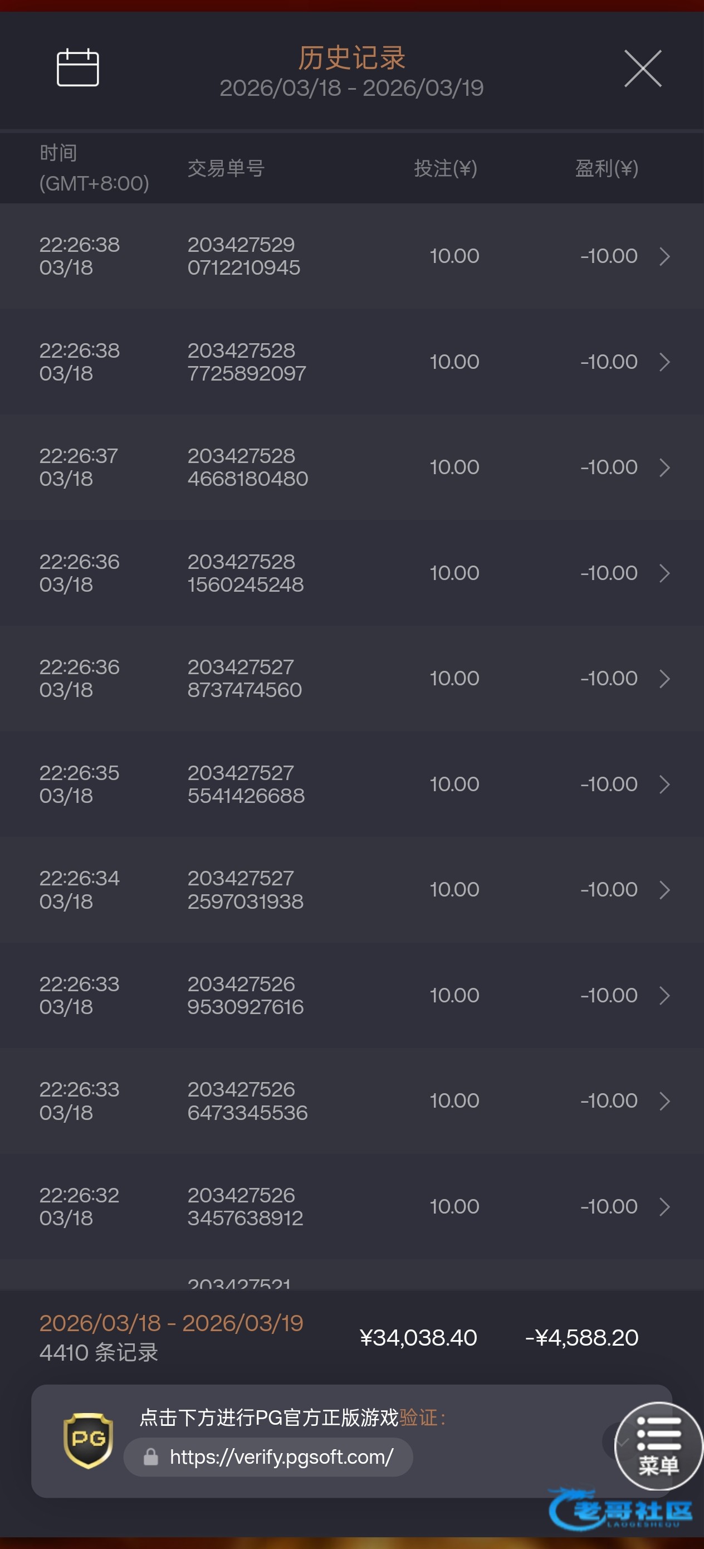Open details arrow for transaction 8737474560

[x=664, y=678]
